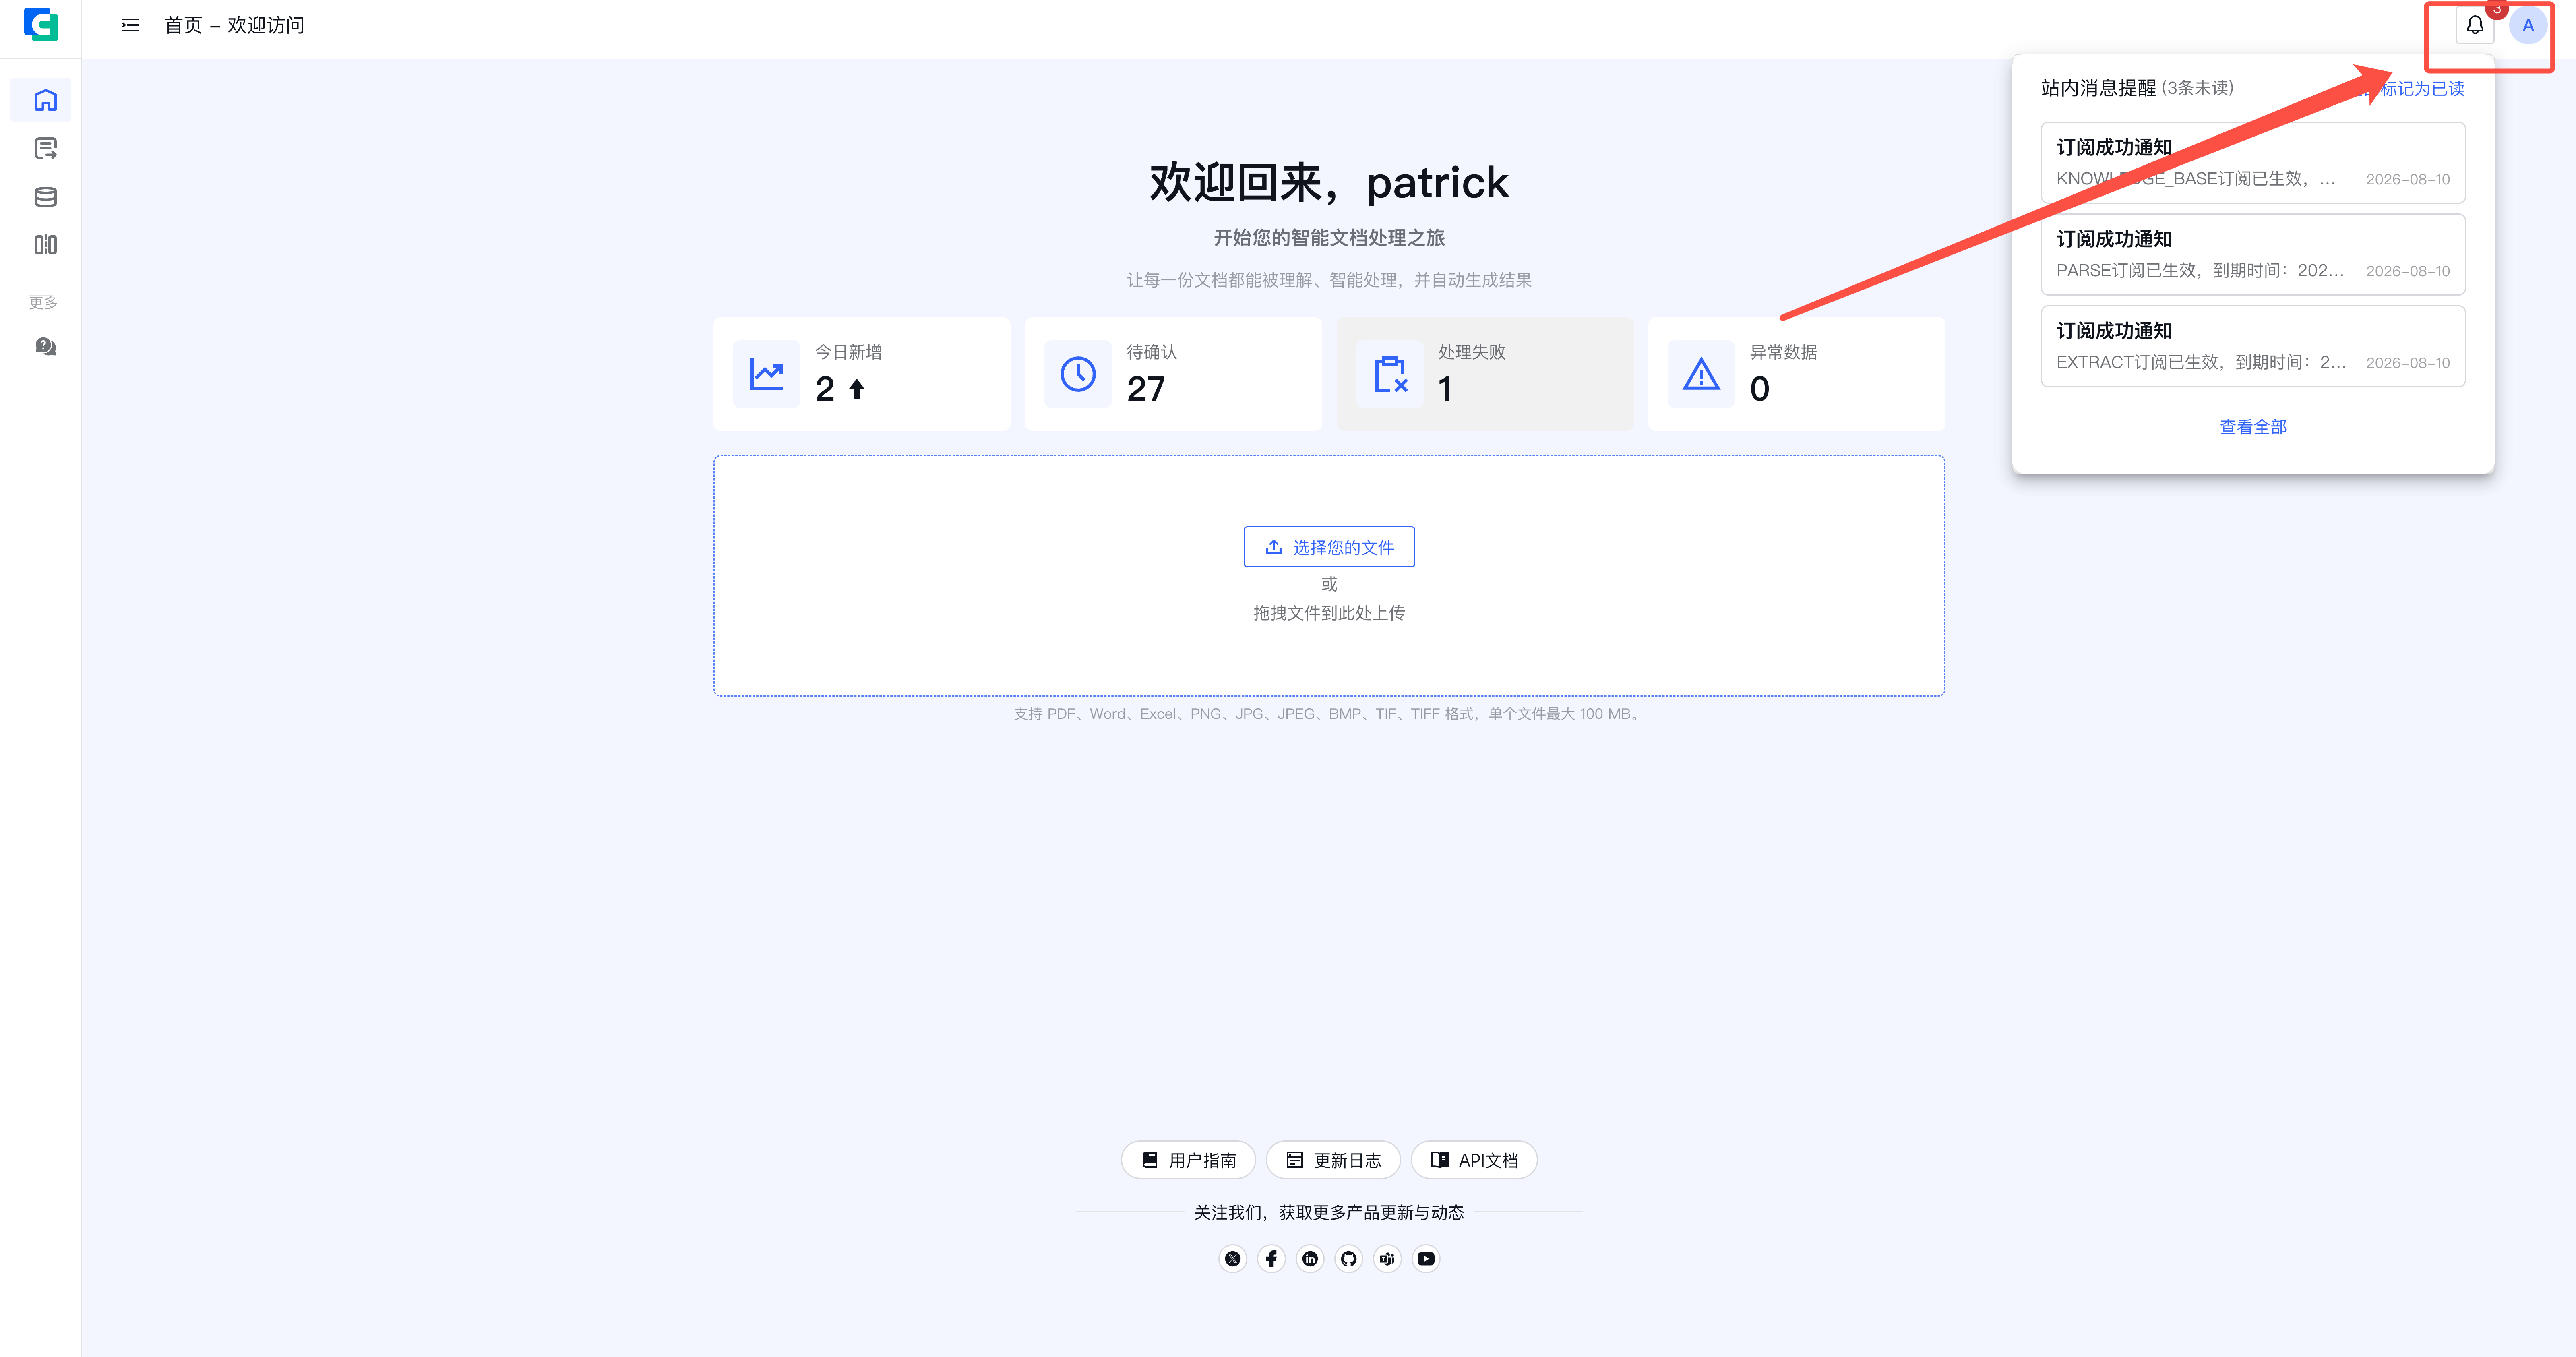Toggle the sidebar expand menu icon
2576x1357 pixels.
pos(130,25)
